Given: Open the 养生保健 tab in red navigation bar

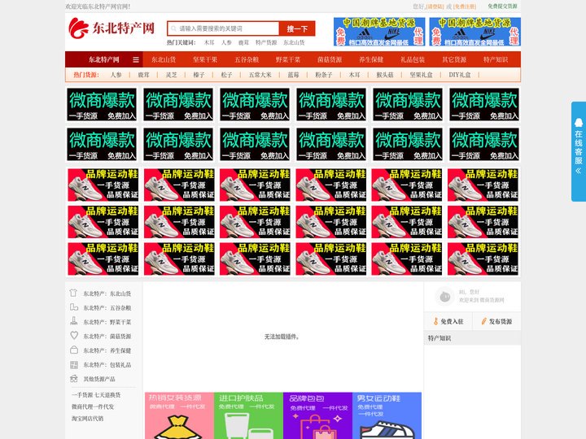Looking at the screenshot, I should [x=371, y=59].
